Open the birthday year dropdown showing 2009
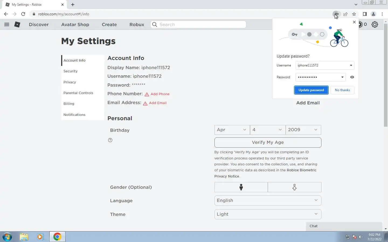The height and width of the screenshot is (242, 388). (303, 130)
